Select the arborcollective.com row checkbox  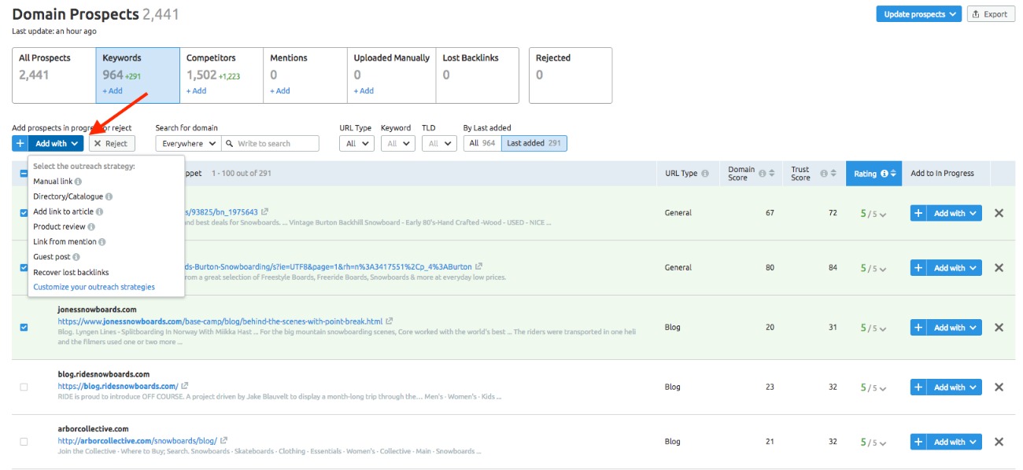24,442
